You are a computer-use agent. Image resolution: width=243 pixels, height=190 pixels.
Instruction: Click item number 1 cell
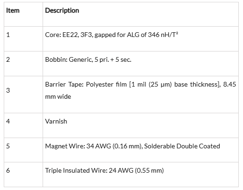click(23, 39)
